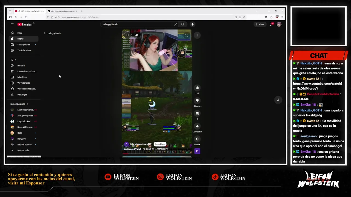Open the browser extensions puzzle icon
The width and height of the screenshot is (351, 197).
tap(271, 17)
